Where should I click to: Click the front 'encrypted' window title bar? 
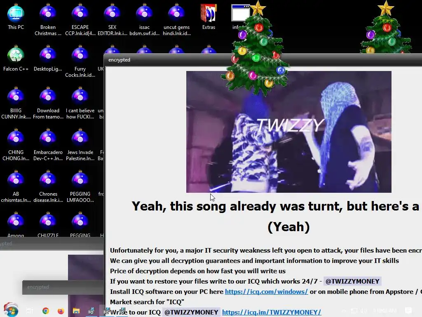pyautogui.click(x=263, y=60)
